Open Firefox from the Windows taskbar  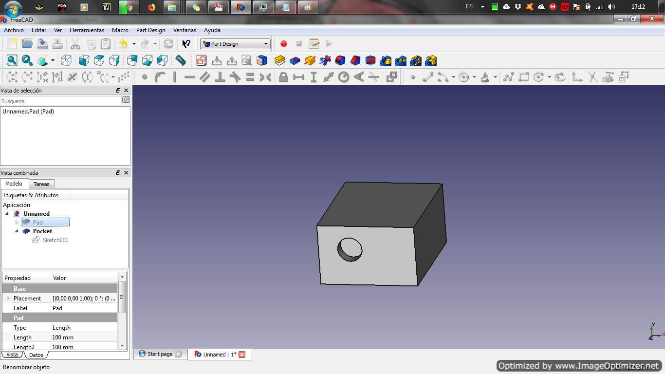[x=151, y=7]
